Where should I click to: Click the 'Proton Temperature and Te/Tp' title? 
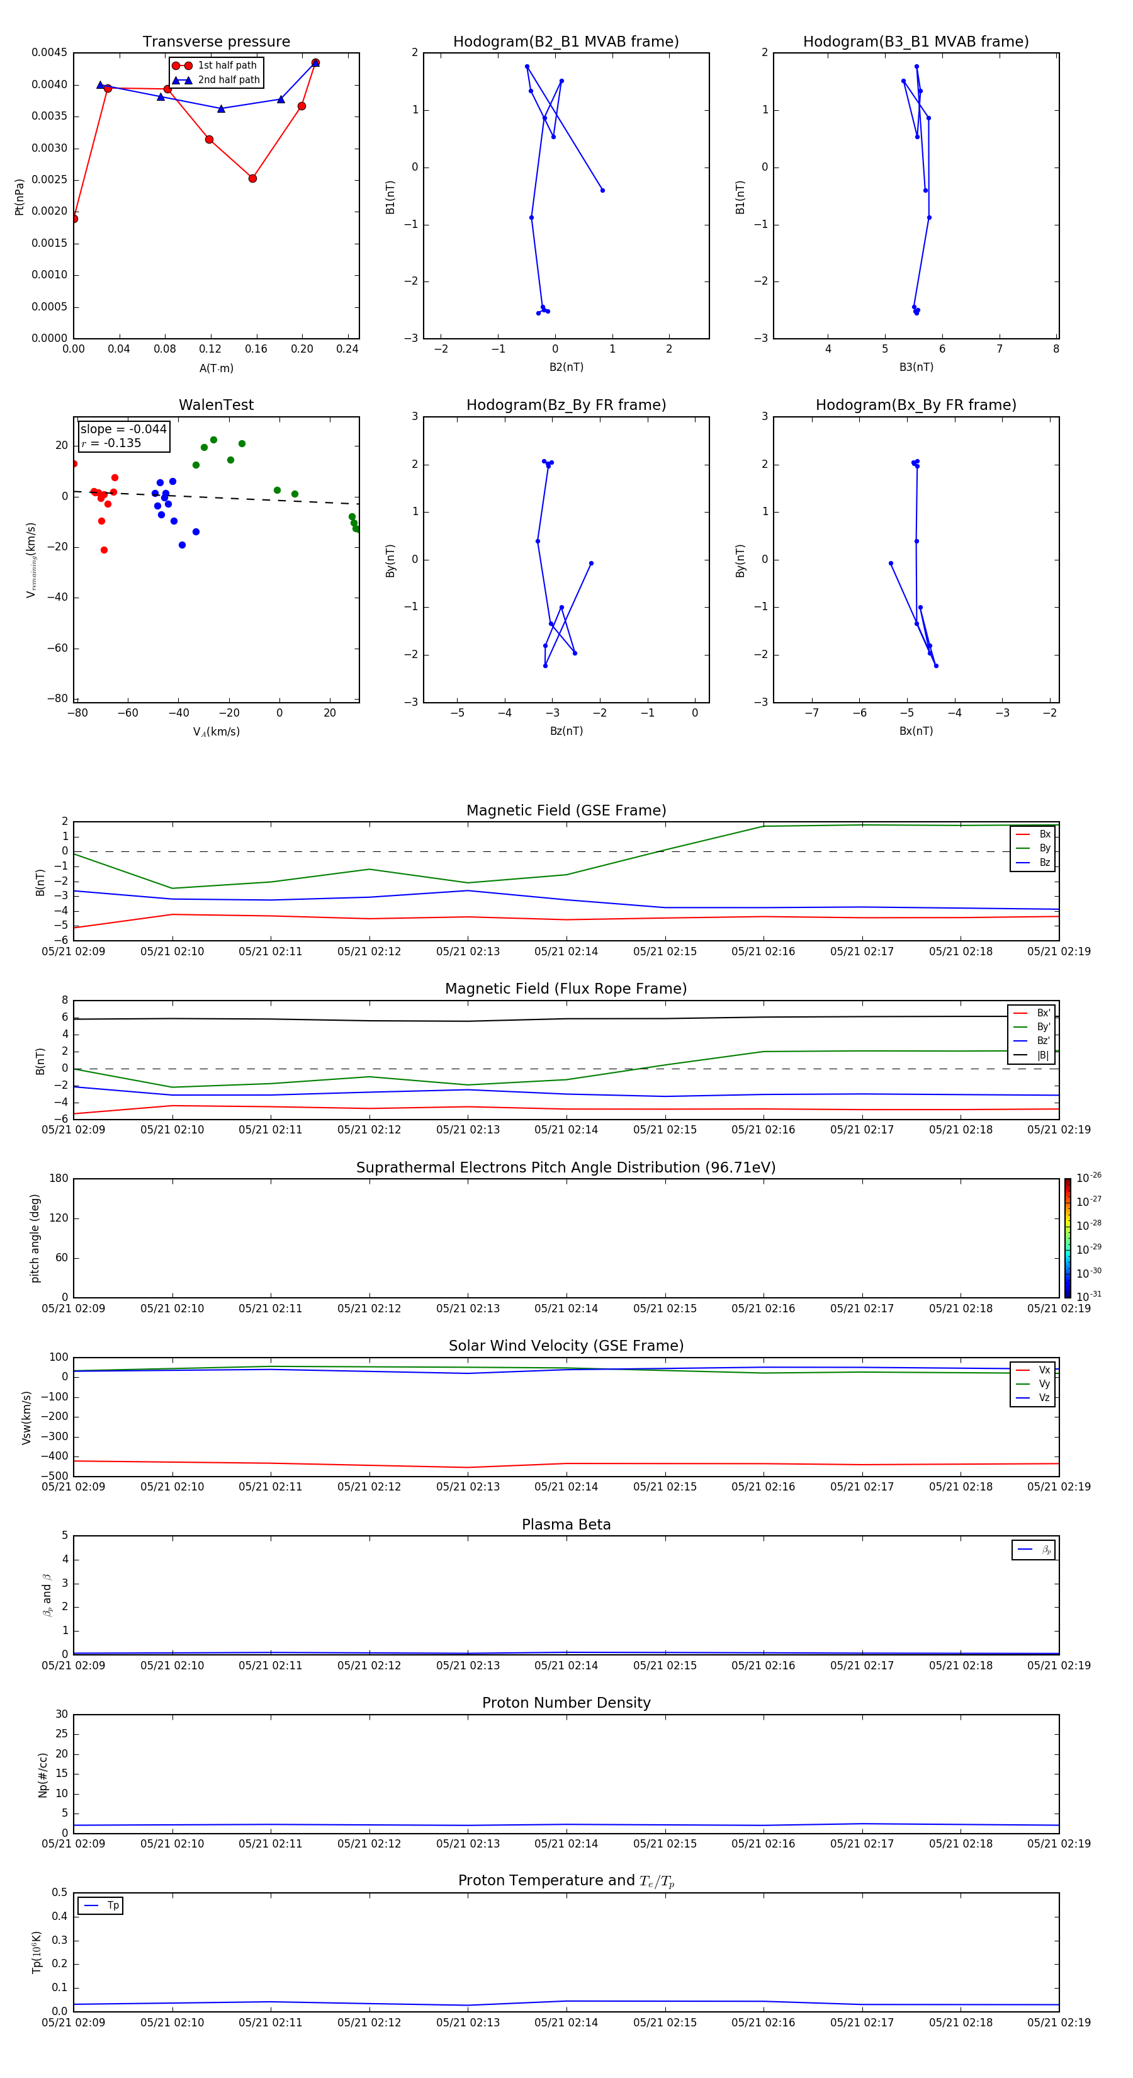click(x=566, y=1880)
